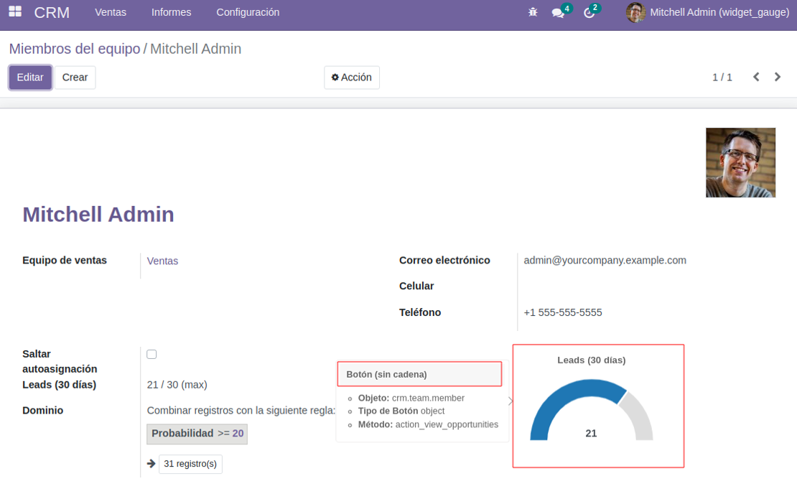The width and height of the screenshot is (797, 504).
Task: Click Mitchell Admin's avatar in top bar
Action: [x=635, y=12]
